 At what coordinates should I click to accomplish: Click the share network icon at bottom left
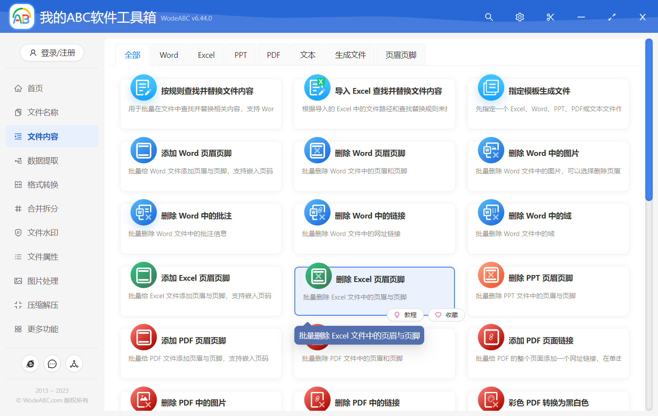[74, 363]
